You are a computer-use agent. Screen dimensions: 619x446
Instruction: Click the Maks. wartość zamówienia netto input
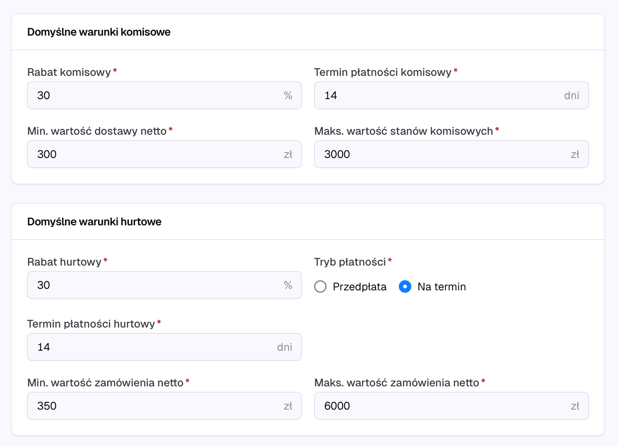[451, 406]
